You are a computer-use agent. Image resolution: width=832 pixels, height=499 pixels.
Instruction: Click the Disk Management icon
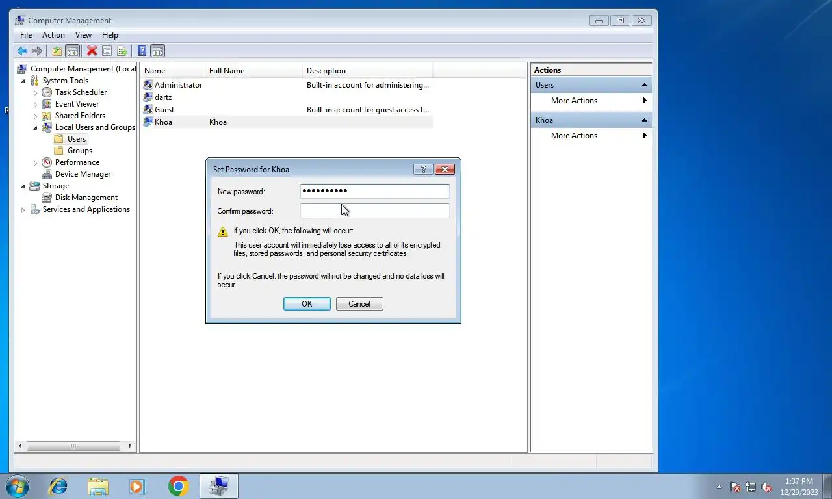(47, 198)
